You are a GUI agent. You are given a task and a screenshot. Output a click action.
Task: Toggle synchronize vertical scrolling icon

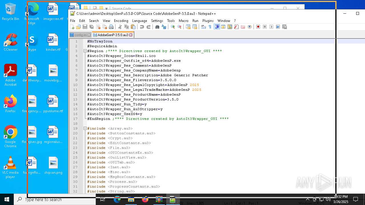click(x=188, y=27)
